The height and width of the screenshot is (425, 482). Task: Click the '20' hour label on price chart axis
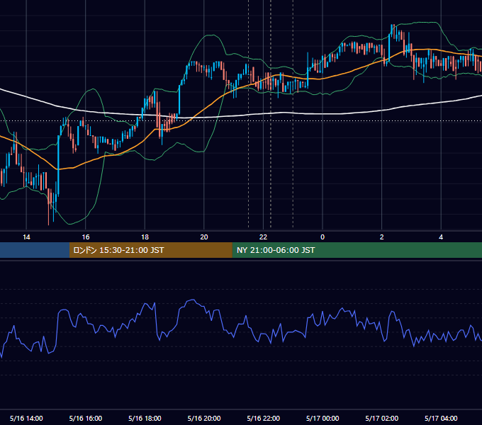204,237
